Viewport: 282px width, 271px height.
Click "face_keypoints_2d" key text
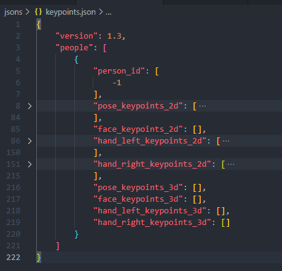coord(138,129)
